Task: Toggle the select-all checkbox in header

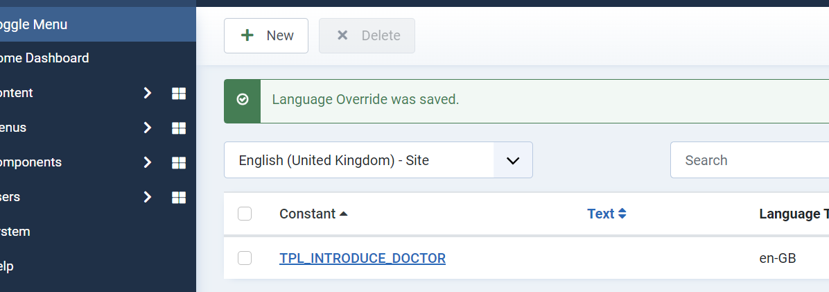Action: click(245, 214)
